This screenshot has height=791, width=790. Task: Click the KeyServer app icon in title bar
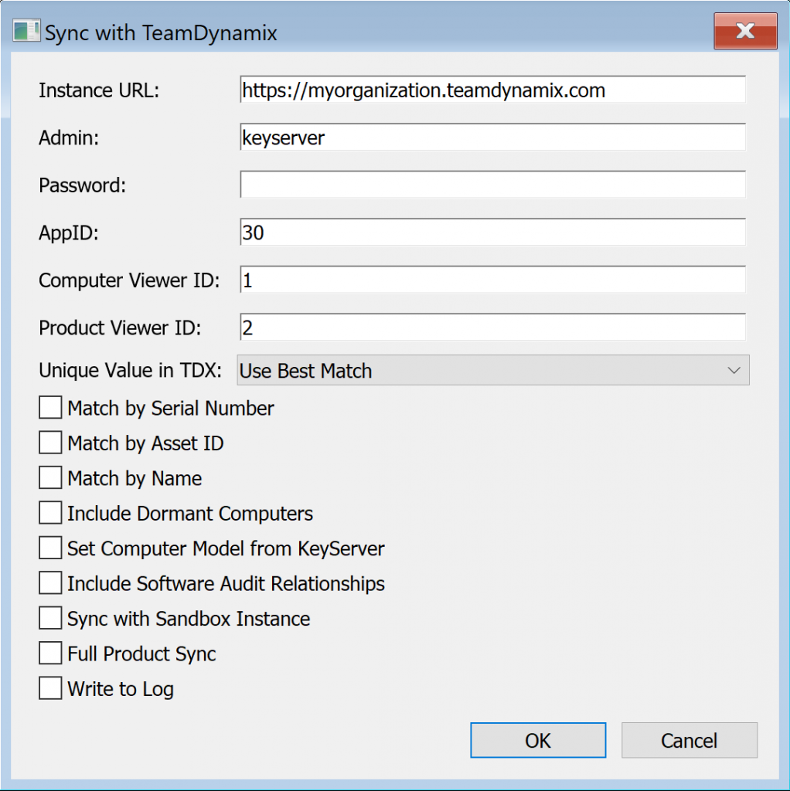tap(26, 31)
